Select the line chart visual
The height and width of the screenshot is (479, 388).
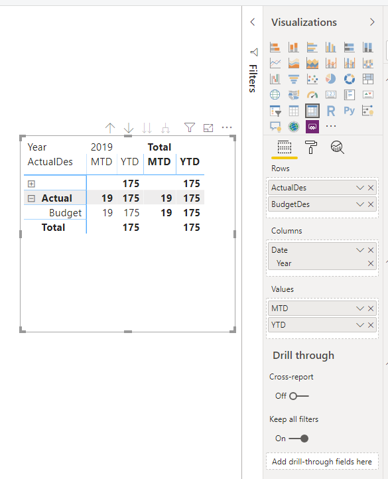(275, 63)
